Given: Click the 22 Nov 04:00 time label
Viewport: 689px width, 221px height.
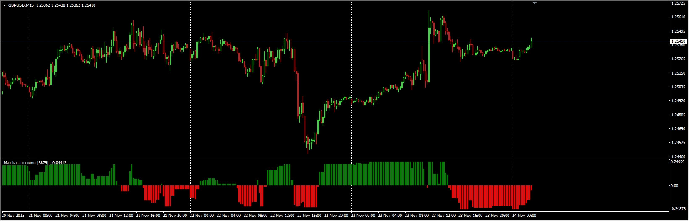Looking at the screenshot, I should pos(229,216).
